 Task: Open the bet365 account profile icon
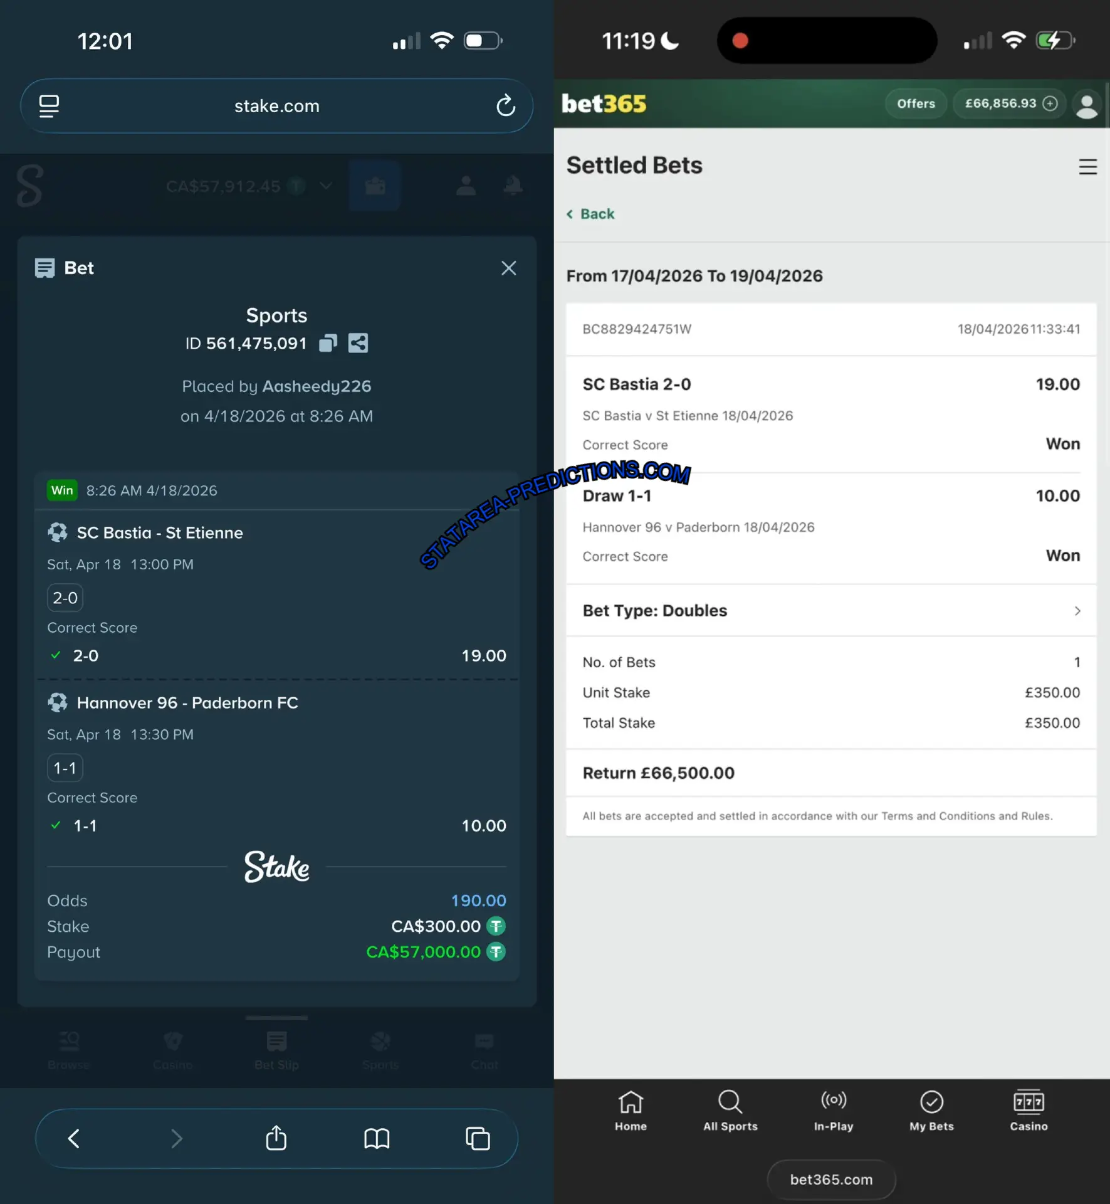pos(1087,104)
